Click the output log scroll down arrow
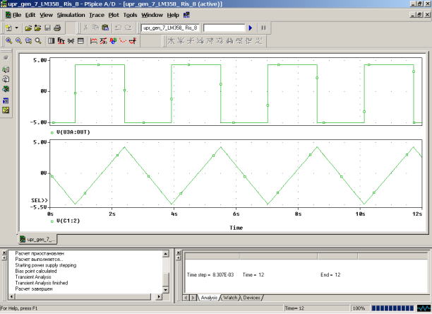Viewport: 432px width, 314px height. click(x=166, y=290)
